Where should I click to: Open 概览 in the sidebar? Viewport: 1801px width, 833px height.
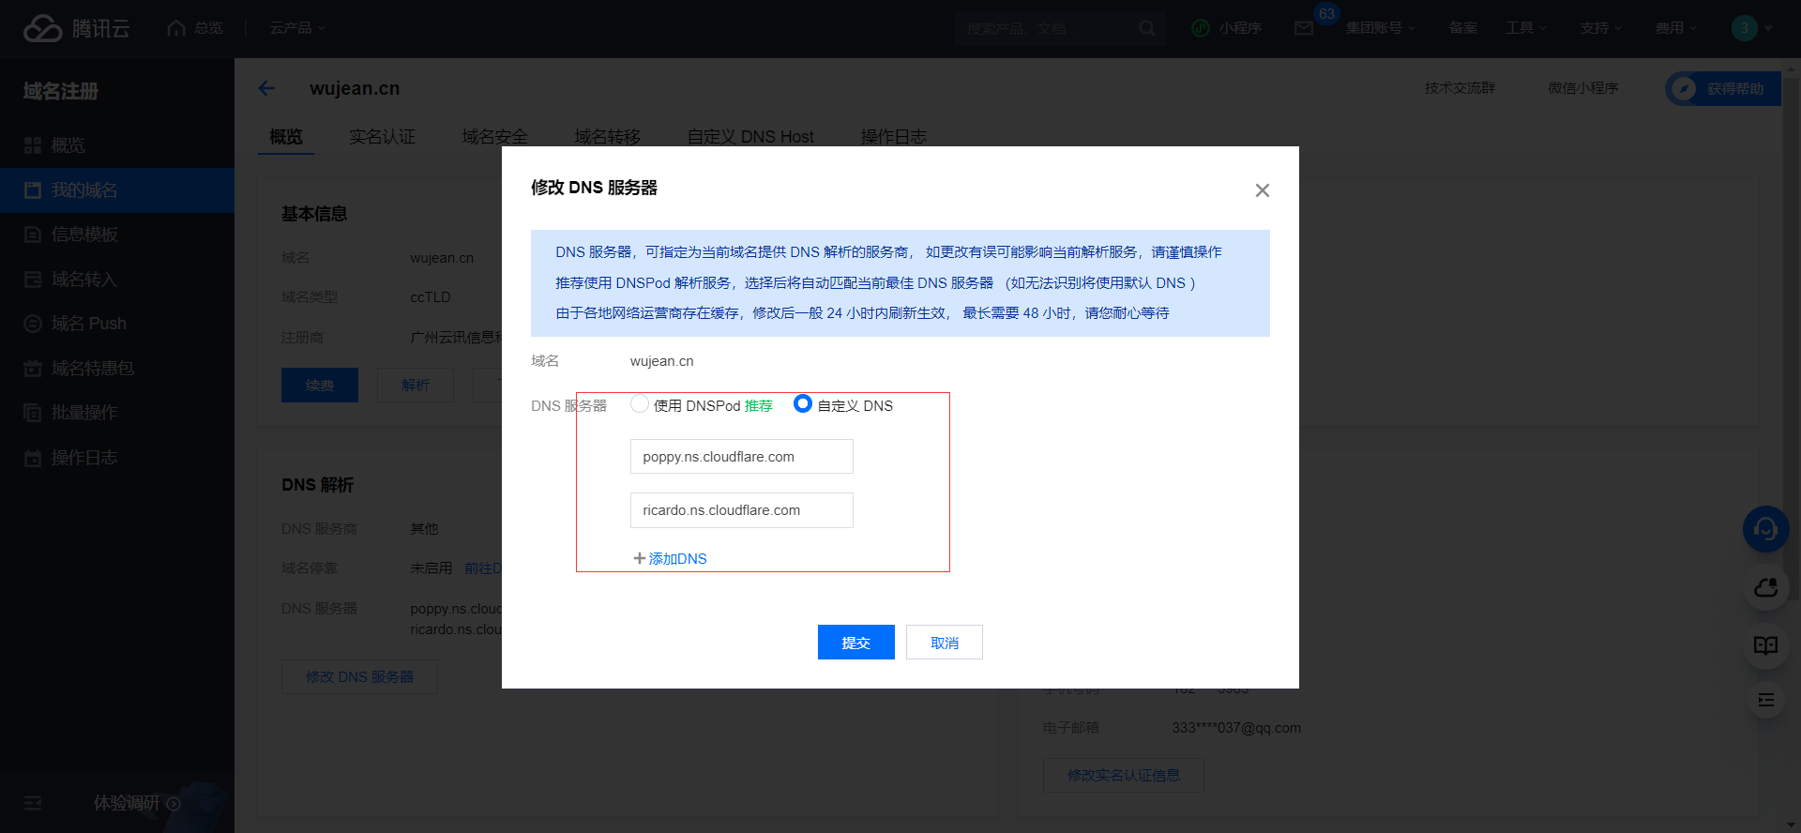117,145
